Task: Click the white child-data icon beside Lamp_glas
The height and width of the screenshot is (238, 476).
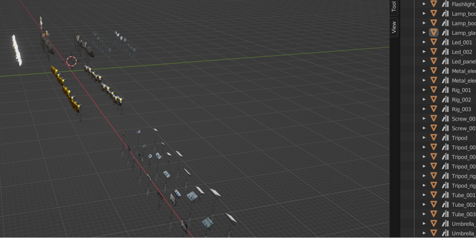Action: click(x=445, y=33)
